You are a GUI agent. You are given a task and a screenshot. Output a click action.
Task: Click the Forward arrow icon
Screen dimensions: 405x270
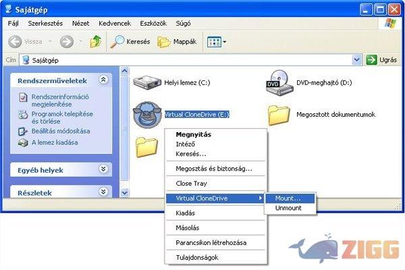pos(67,42)
